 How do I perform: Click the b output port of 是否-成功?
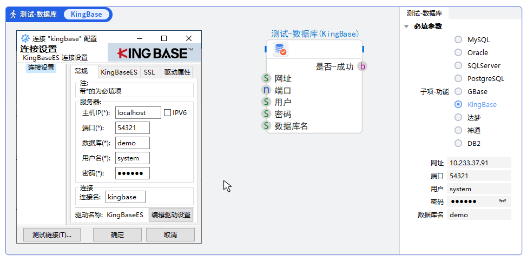[363, 66]
